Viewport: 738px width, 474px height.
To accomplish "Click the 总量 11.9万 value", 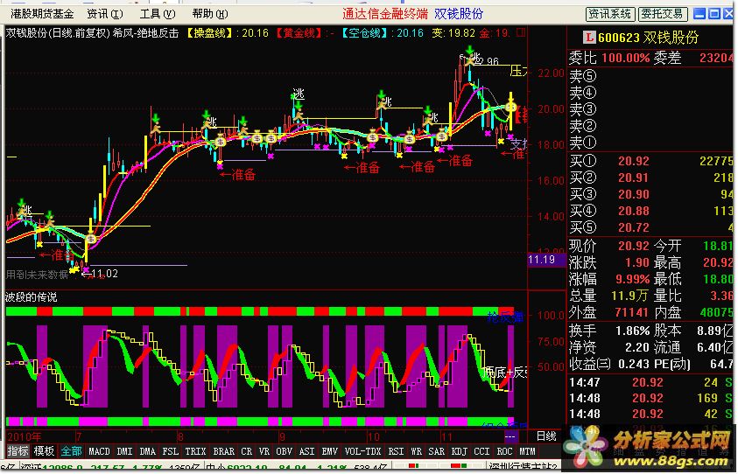I will coord(629,296).
